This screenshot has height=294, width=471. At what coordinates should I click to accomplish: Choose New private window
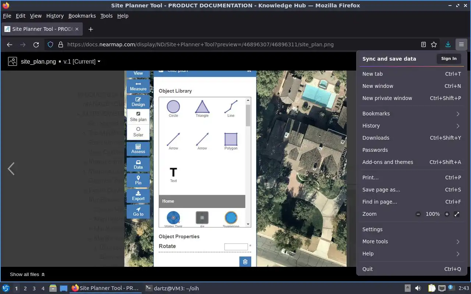coord(411,98)
